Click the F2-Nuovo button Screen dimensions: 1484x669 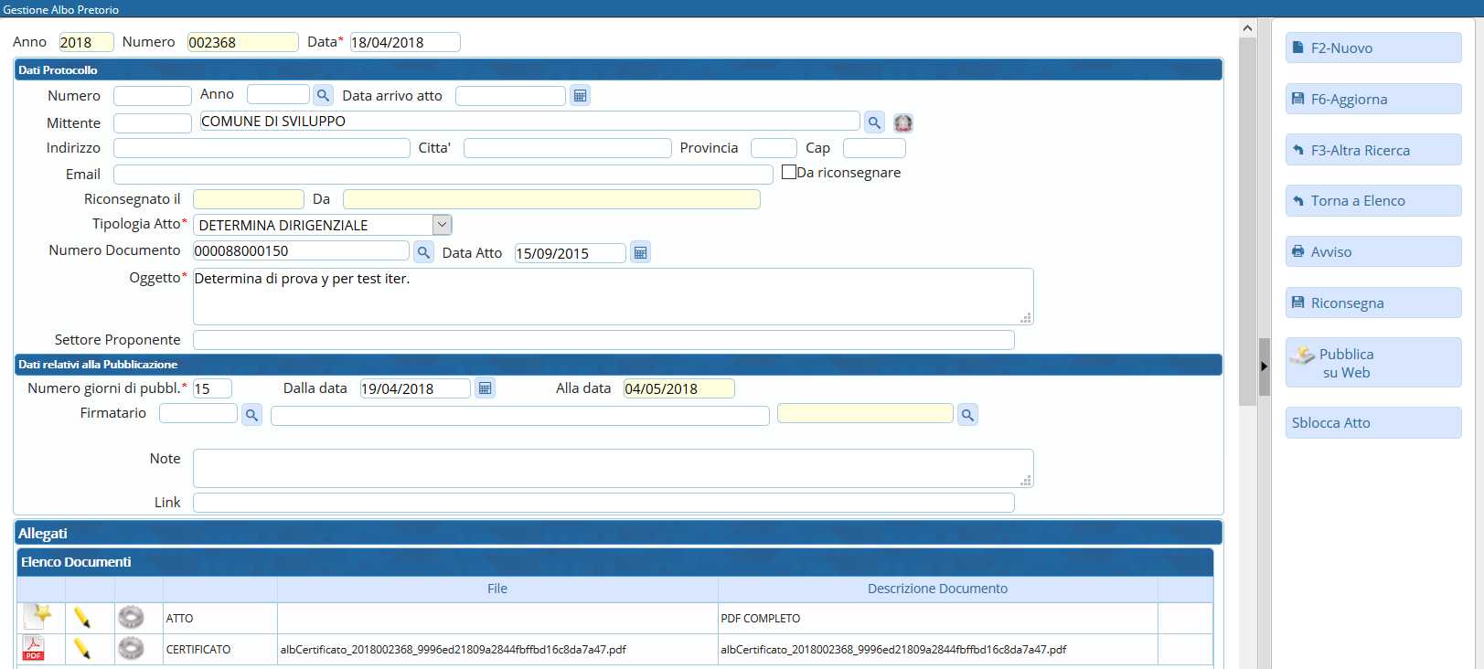click(x=1372, y=48)
